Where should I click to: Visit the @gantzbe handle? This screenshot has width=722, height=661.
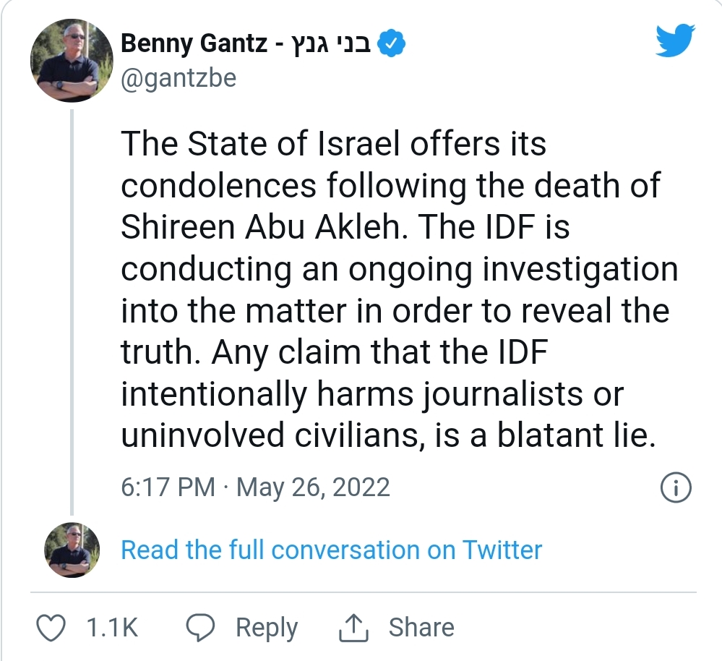(179, 78)
